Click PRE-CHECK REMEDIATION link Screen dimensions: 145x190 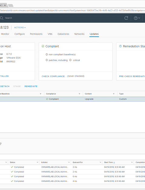click(x=132, y=76)
